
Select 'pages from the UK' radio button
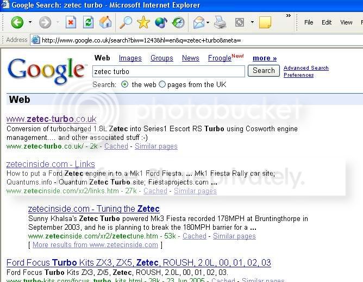click(162, 84)
